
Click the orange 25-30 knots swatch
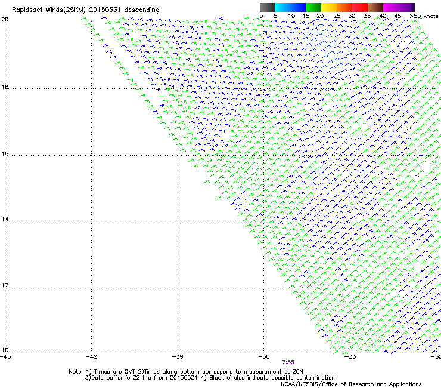344,7
